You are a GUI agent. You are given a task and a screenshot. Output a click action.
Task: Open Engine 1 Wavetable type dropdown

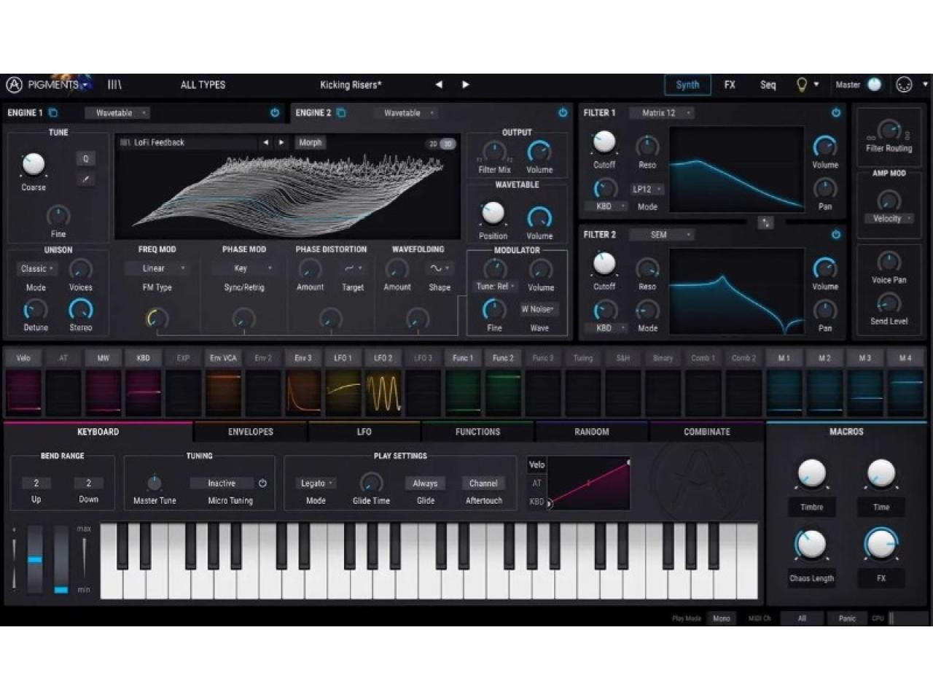[x=117, y=113]
